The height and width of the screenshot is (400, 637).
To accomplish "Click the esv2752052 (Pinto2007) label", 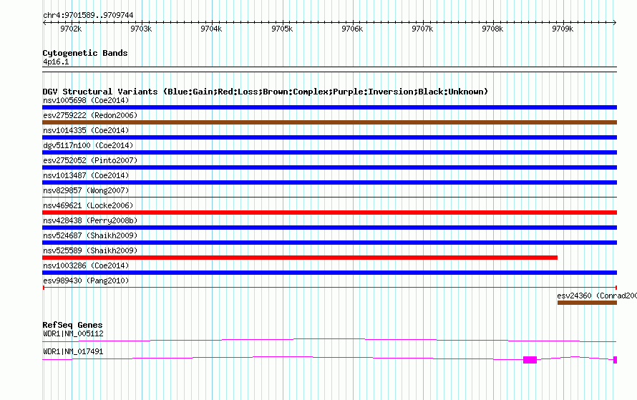I will point(90,160).
